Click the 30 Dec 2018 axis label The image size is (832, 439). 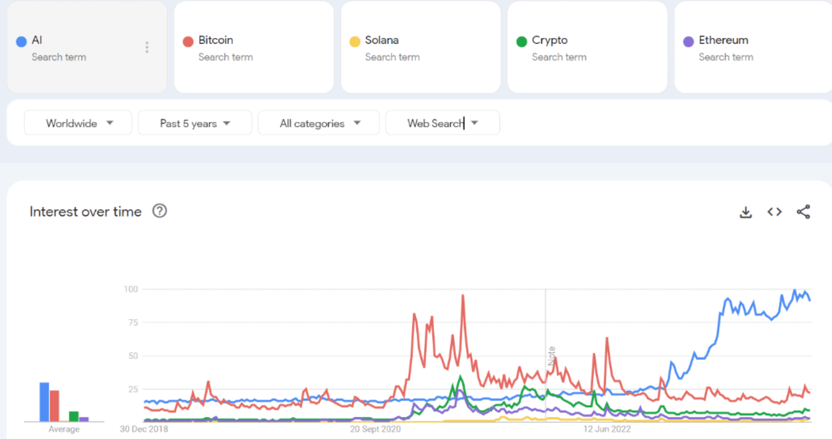coord(144,429)
